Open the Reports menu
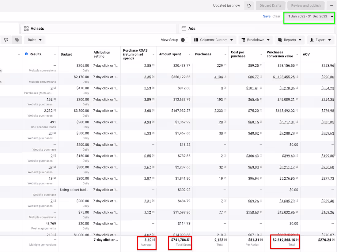The image size is (337, 252). point(290,40)
